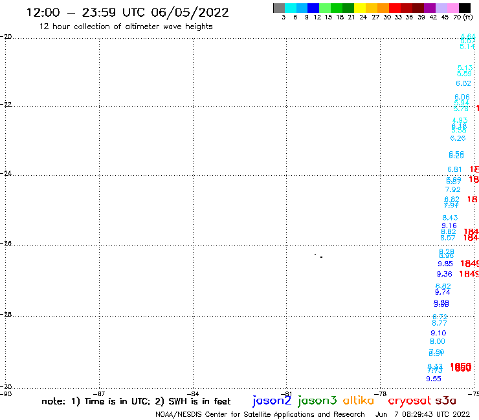Select the 6.26 wave height reading
The height and width of the screenshot is (420, 479).
(458, 138)
